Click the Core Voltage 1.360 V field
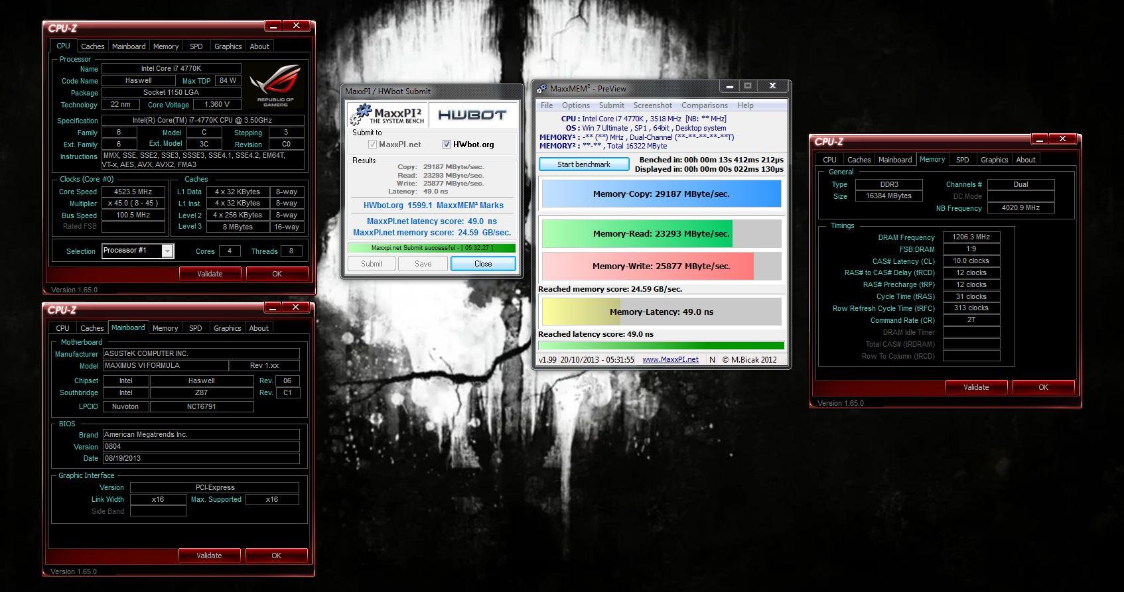1124x592 pixels. (x=217, y=104)
